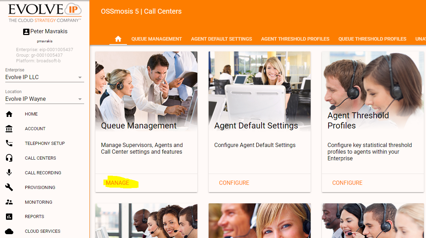Expand the Location dropdown Evolve IP Wayne
Image resolution: width=426 pixels, height=238 pixels.
[x=45, y=99]
